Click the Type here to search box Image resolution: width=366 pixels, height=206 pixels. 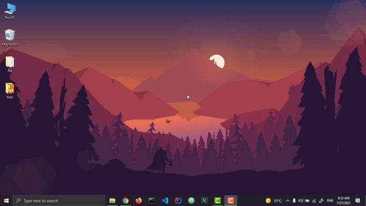coord(59,201)
